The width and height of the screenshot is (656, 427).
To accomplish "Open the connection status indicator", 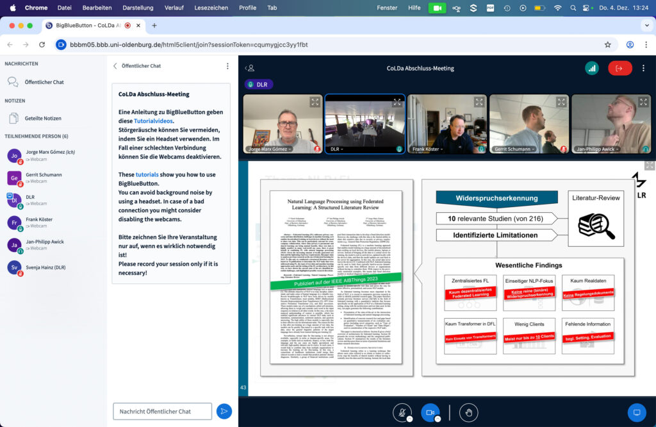I will click(592, 68).
